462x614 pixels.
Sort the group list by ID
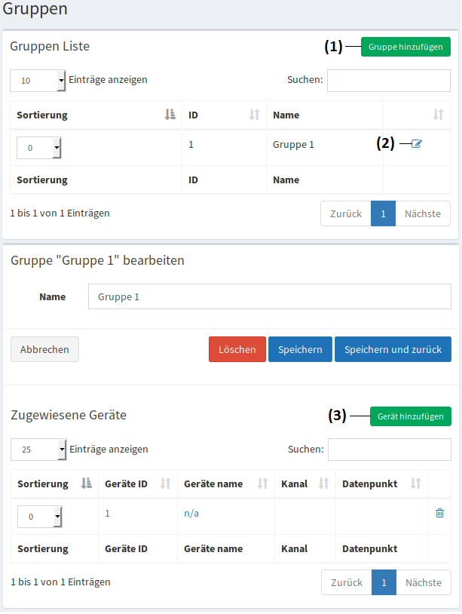click(x=252, y=115)
